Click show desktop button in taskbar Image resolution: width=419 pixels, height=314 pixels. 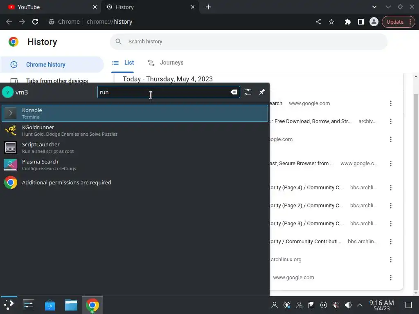408,305
